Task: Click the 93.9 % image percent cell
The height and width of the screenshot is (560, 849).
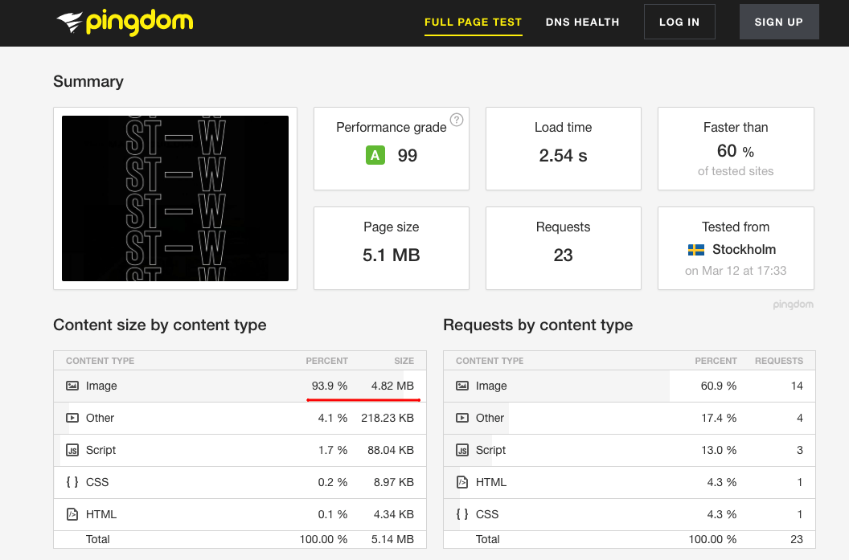Action: pos(329,386)
